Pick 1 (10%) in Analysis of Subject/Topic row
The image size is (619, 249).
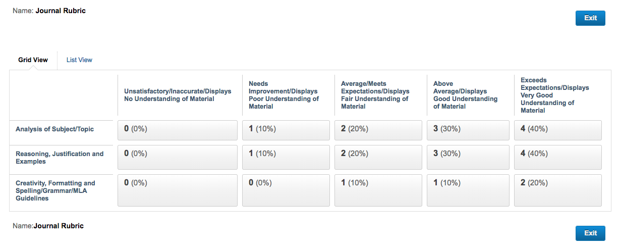(286, 130)
